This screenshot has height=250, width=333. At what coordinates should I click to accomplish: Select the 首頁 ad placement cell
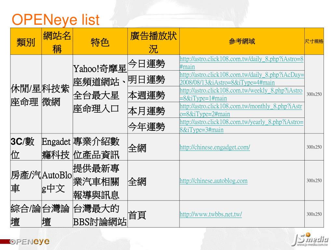coord(153,214)
